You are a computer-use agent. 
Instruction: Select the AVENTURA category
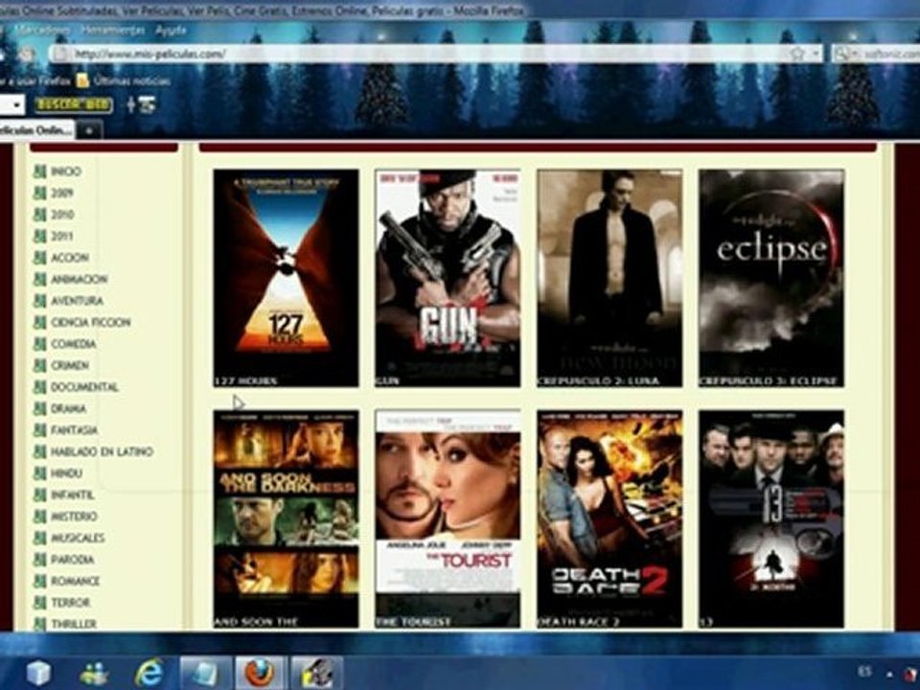(x=77, y=301)
